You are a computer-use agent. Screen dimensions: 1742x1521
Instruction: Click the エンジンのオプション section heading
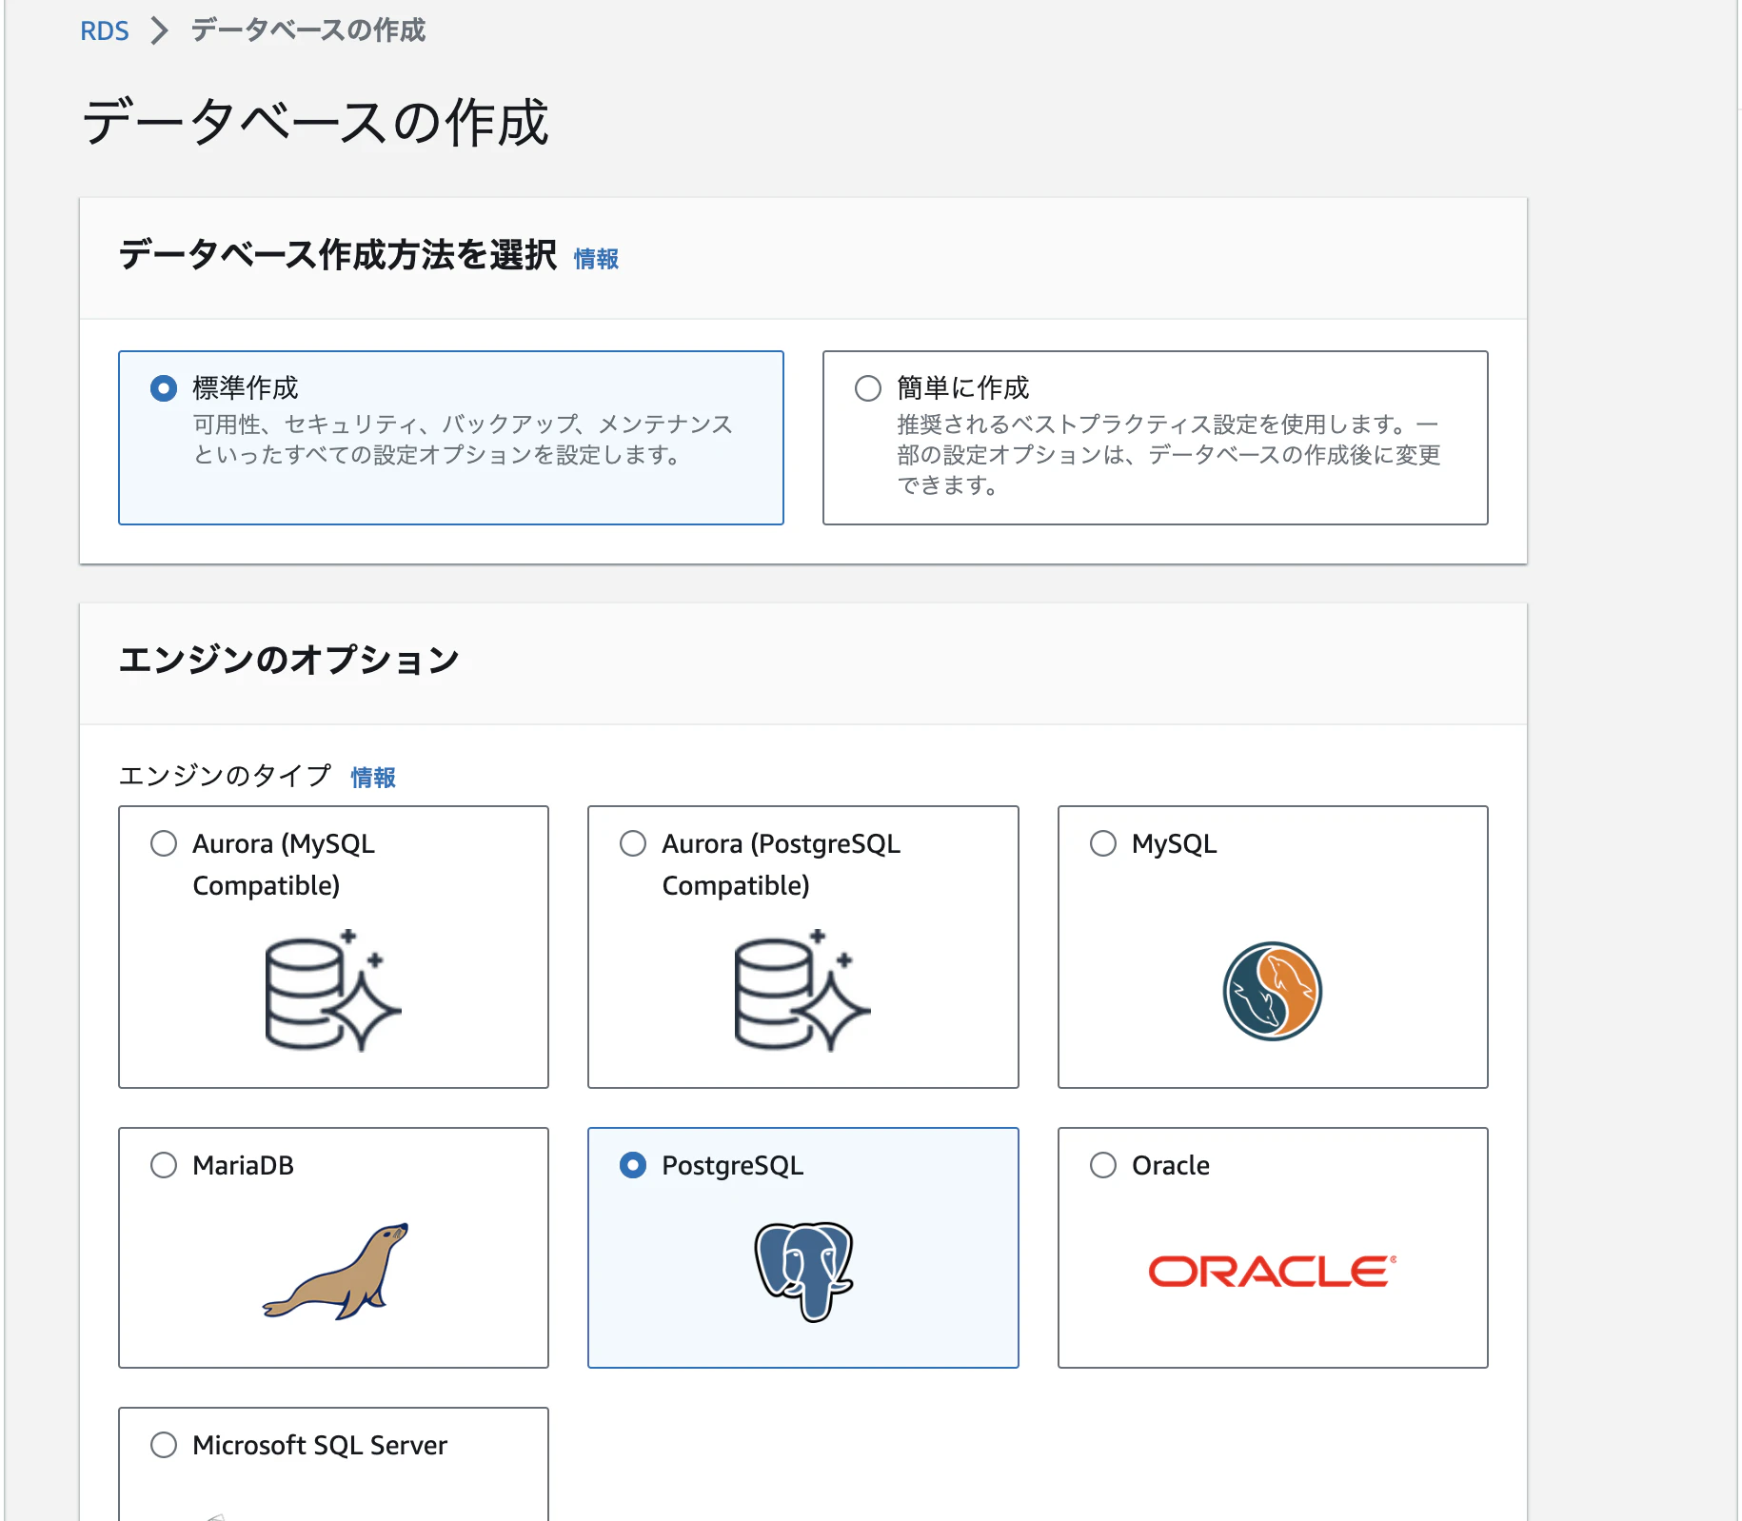[x=288, y=660]
